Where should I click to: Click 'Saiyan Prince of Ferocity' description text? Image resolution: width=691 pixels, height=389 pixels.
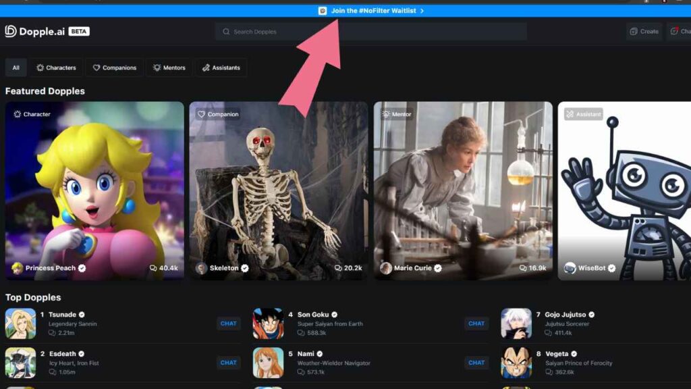pos(578,363)
